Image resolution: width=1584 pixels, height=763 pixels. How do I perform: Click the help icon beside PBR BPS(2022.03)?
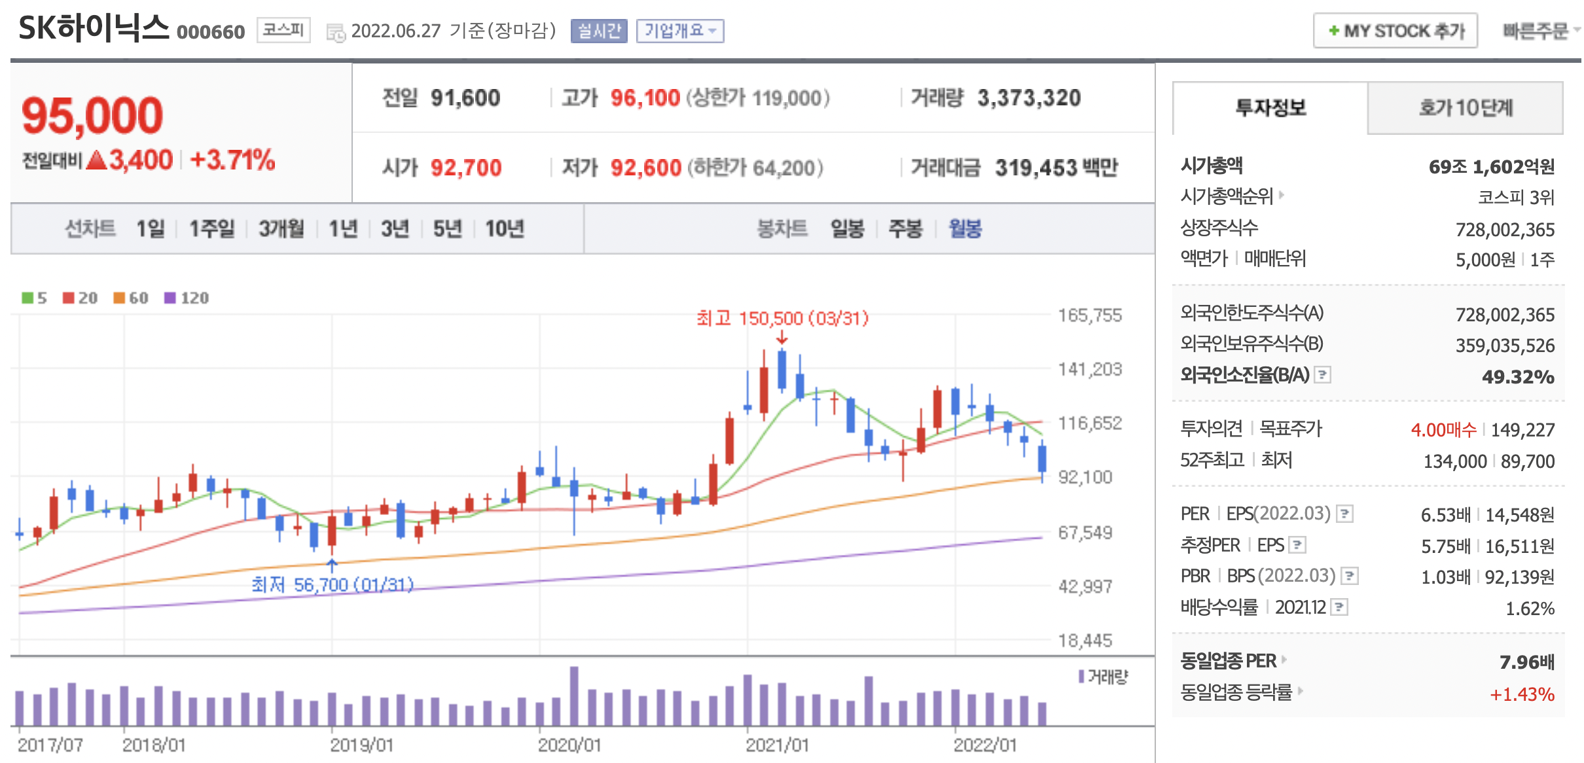pos(1349,576)
